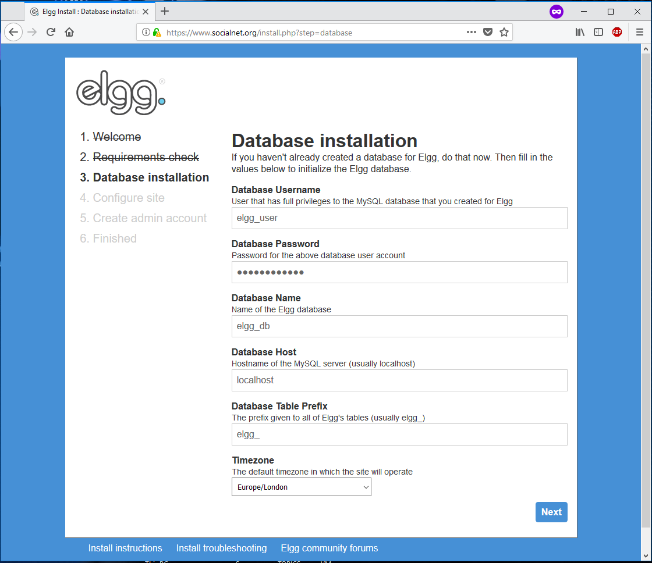This screenshot has width=652, height=563.
Task: Click the Next button
Action: click(x=551, y=512)
